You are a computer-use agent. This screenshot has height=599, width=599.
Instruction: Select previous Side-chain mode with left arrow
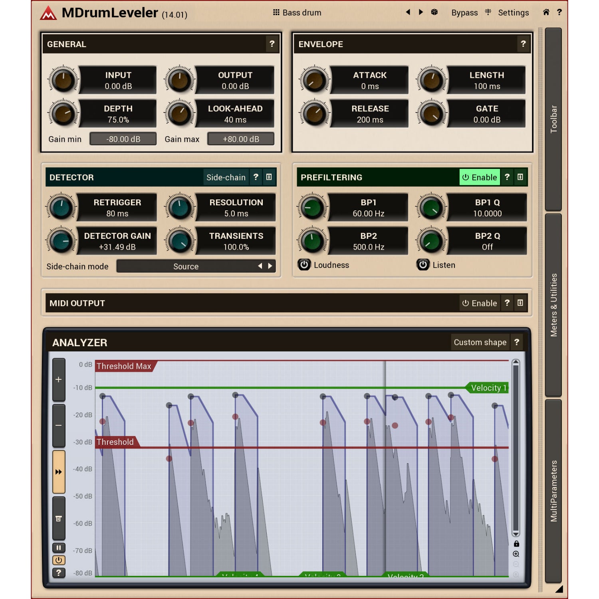click(x=260, y=266)
